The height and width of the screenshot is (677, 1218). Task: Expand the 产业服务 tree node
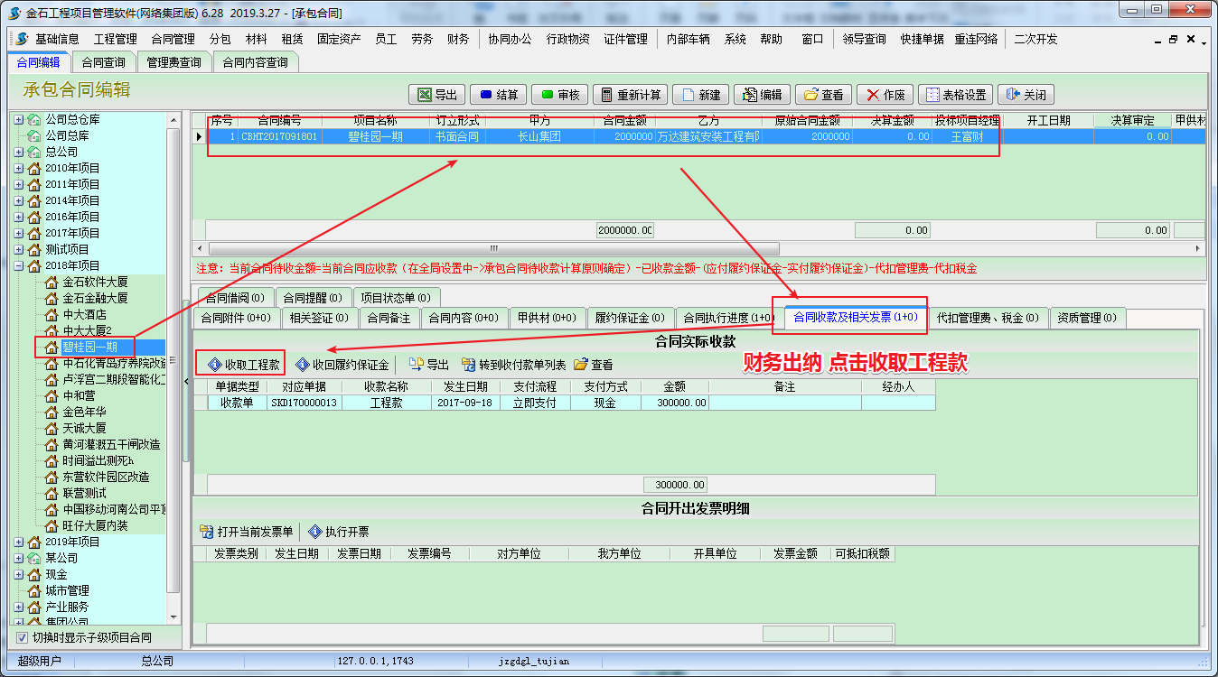[19, 607]
